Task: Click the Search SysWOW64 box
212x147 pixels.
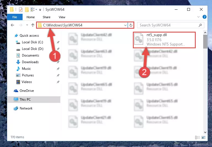Action: coord(170,25)
